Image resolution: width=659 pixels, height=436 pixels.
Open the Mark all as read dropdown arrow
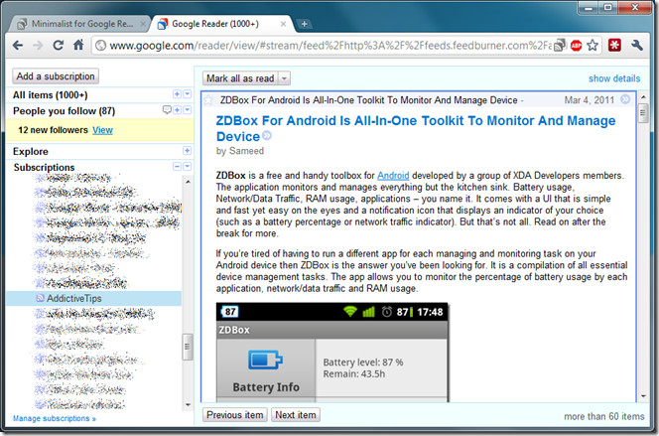point(285,78)
